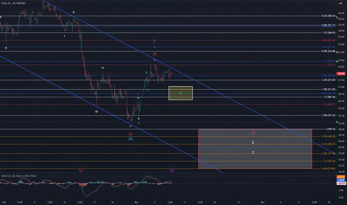The height and width of the screenshot is (205, 347).
Task: Select the MACD indicator legend label
Action: click(x=19, y=176)
